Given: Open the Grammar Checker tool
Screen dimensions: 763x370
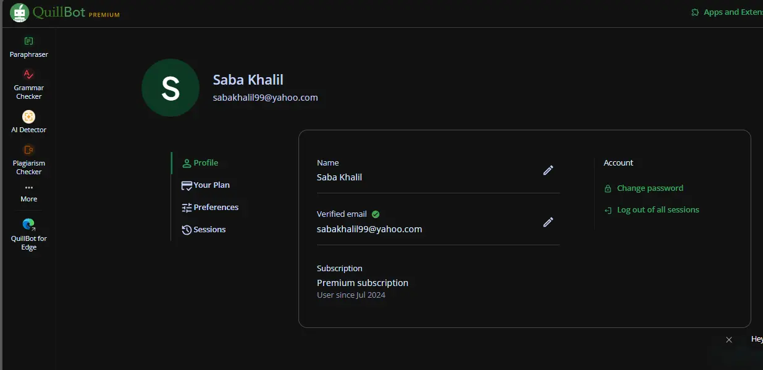Looking at the screenshot, I should click(28, 85).
